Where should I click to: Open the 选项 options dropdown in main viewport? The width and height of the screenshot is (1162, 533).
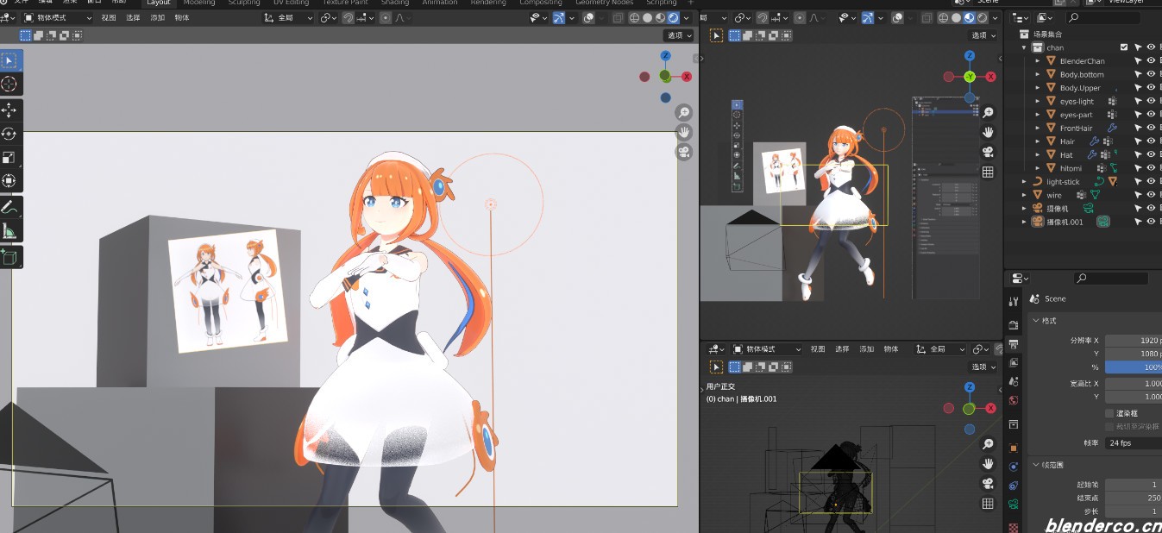(x=679, y=35)
